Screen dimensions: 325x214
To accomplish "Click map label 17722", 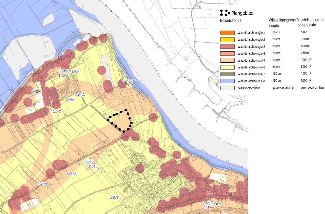I will (x=128, y=82).
